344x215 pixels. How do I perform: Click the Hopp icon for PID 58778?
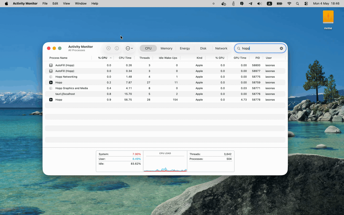(x=51, y=100)
